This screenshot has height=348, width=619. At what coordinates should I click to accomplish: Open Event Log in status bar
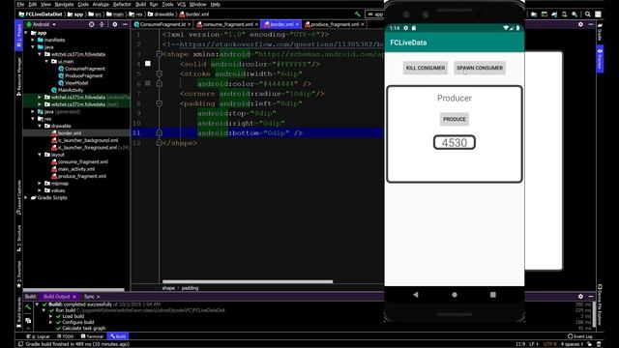tap(580, 336)
